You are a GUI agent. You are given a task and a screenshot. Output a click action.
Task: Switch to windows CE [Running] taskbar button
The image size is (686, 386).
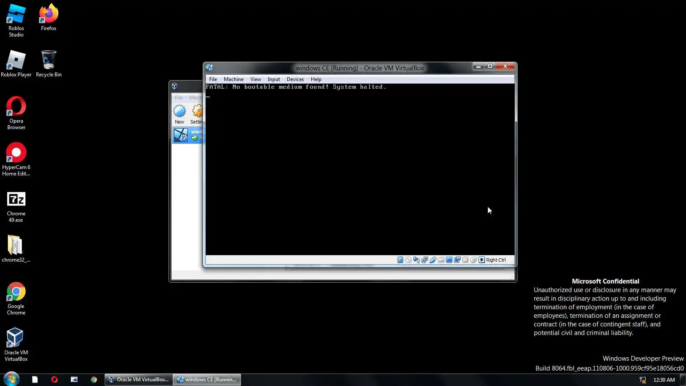pyautogui.click(x=207, y=380)
